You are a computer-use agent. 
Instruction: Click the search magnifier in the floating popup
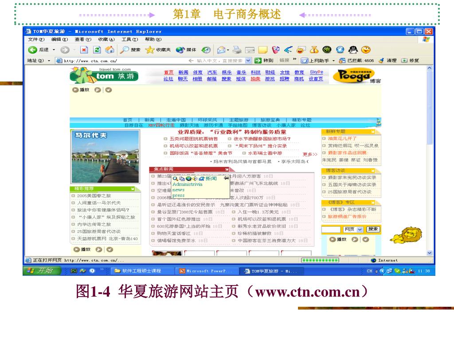176,179
